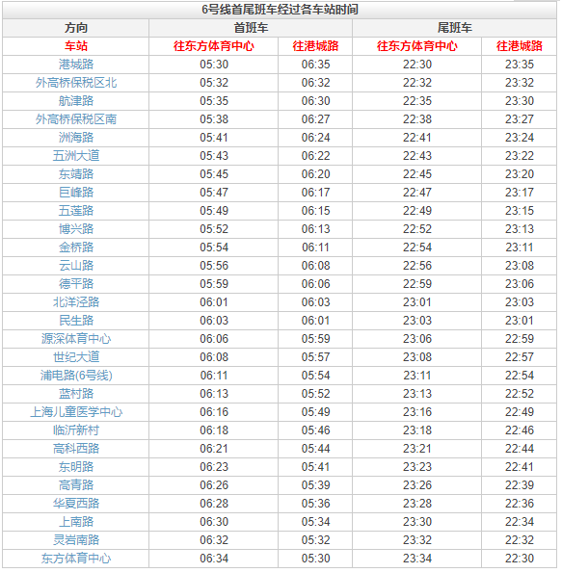Click the 方向 header cell
The height and width of the screenshot is (573, 562).
pos(76,28)
